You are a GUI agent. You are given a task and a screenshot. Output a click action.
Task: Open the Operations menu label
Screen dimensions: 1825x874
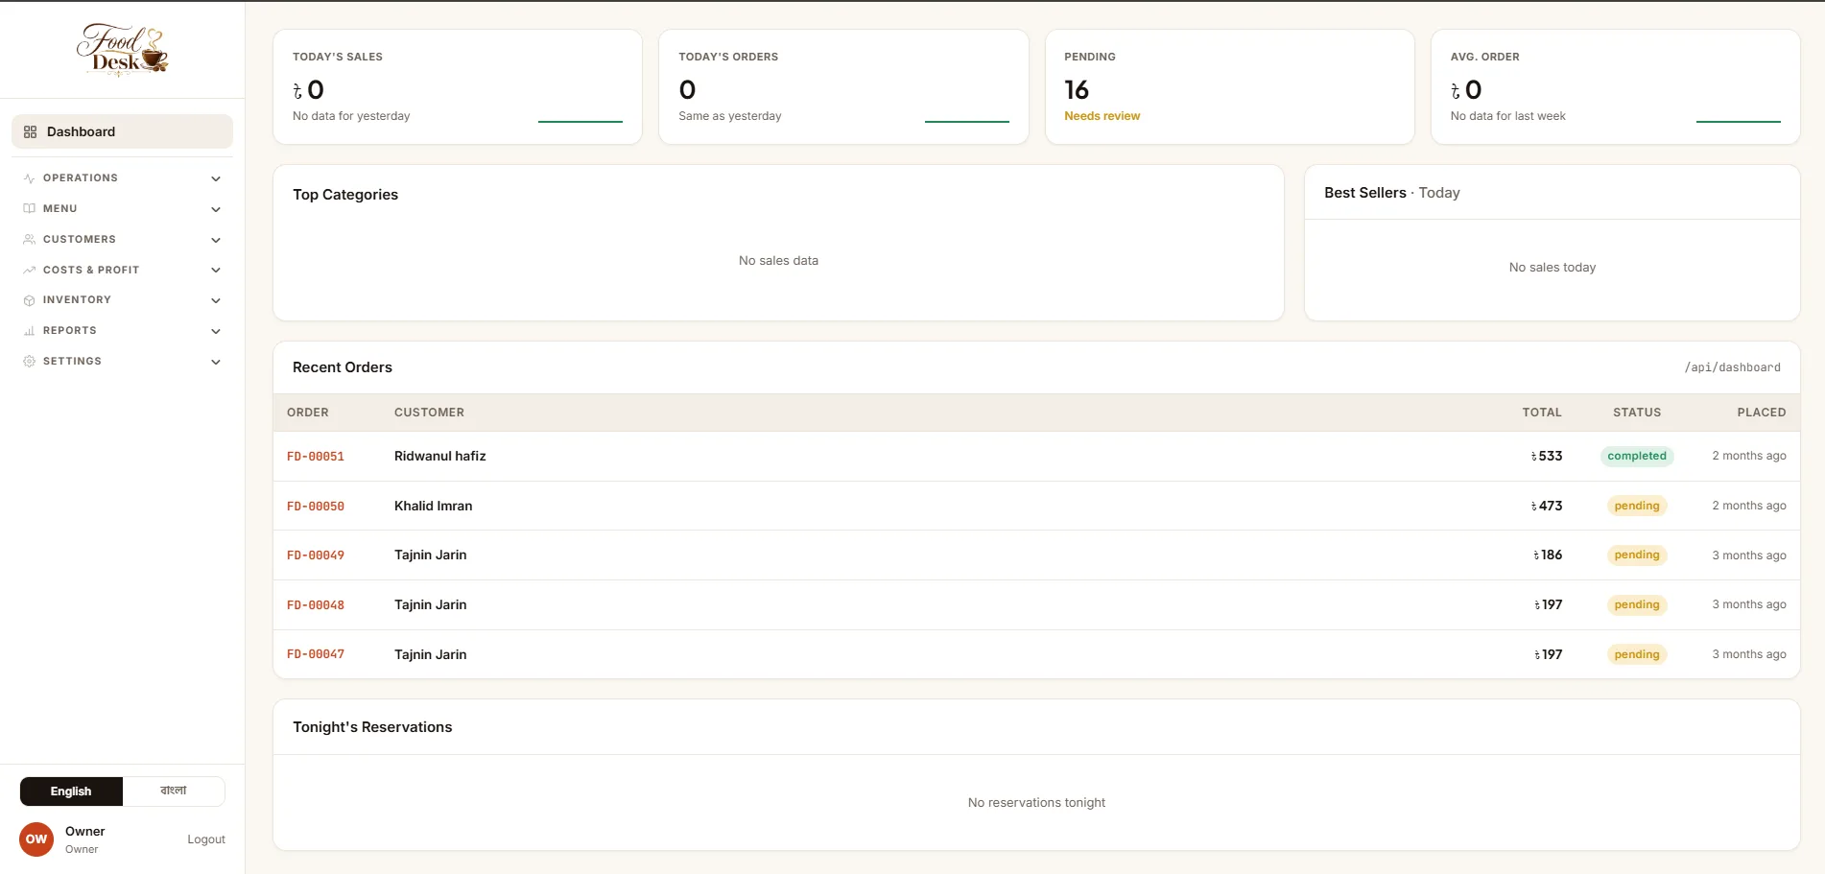tap(81, 178)
